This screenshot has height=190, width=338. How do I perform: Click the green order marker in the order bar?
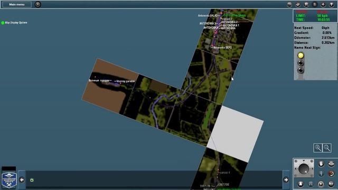(32, 180)
